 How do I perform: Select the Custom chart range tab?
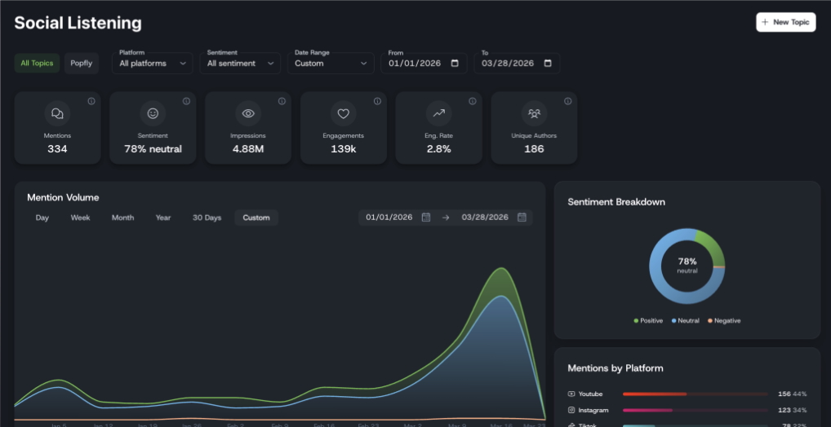tap(256, 218)
